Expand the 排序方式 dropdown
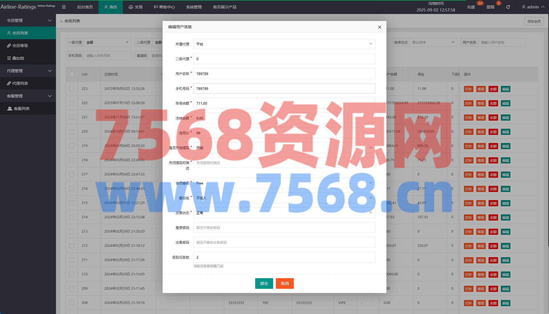Screen dimensions: 549x314 433,43
